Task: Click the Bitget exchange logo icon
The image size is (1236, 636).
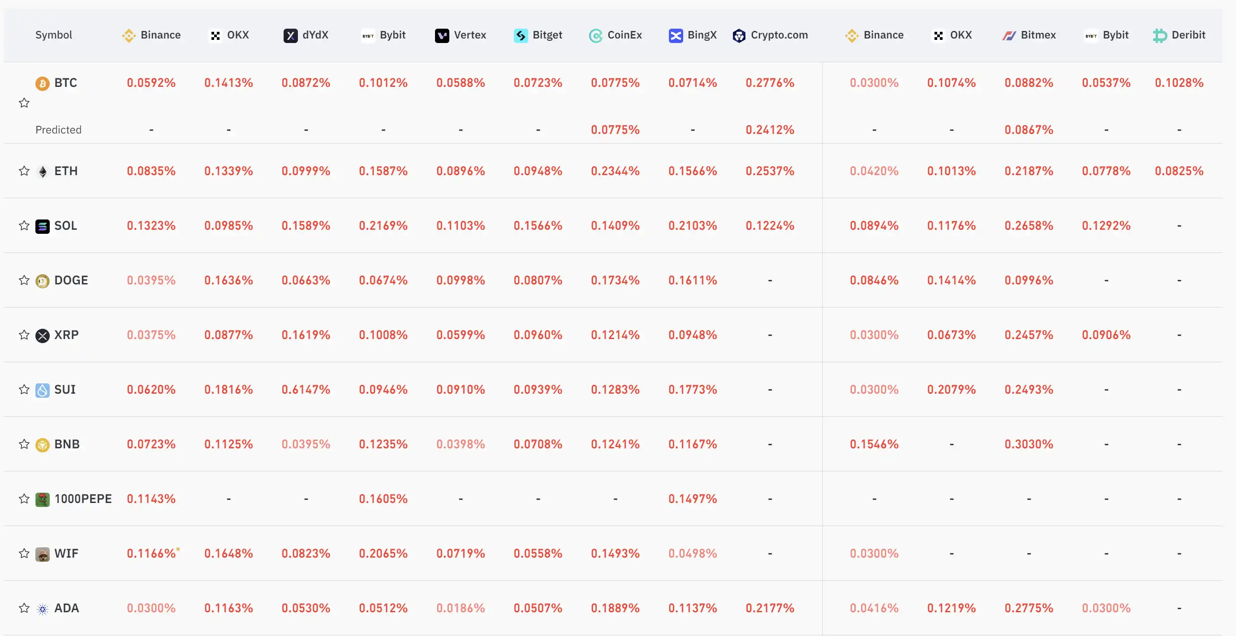Action: pos(521,35)
